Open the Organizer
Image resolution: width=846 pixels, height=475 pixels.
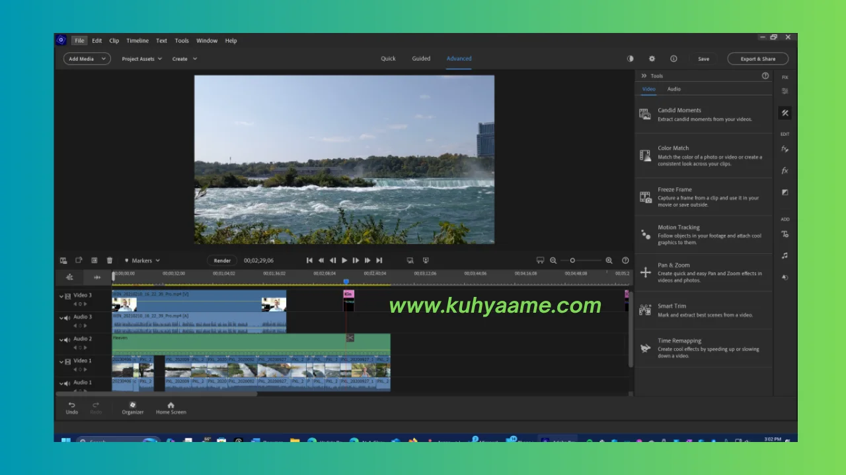[x=132, y=408]
